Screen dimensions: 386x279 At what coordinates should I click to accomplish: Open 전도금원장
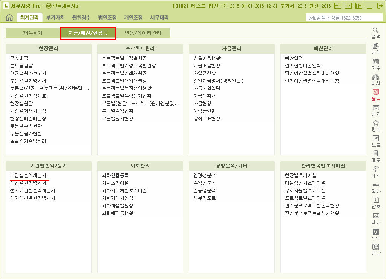tap(21, 66)
